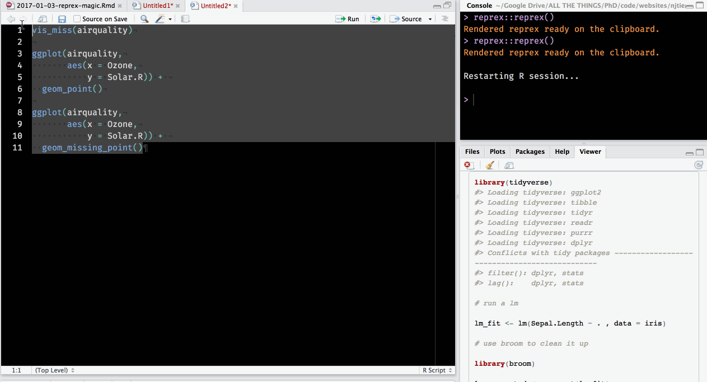Toggle Source on Save checkbox

point(77,19)
